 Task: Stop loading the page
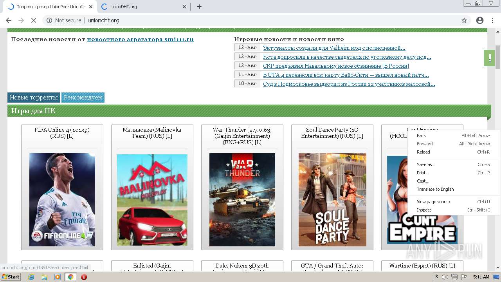(x=34, y=20)
